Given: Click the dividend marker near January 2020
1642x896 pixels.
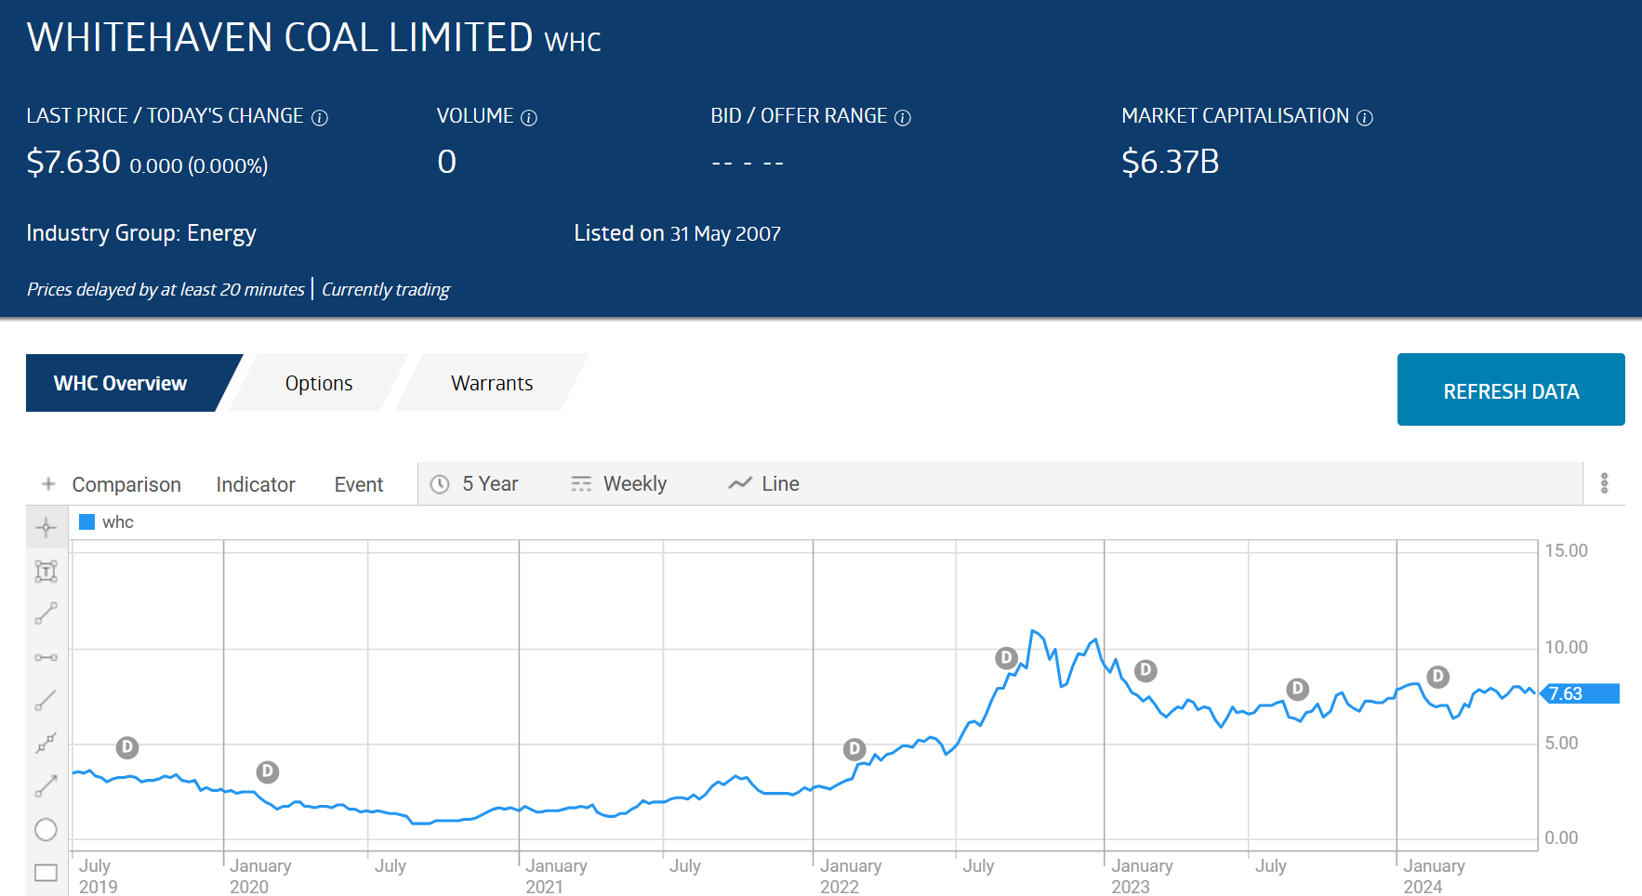Looking at the screenshot, I should (268, 771).
